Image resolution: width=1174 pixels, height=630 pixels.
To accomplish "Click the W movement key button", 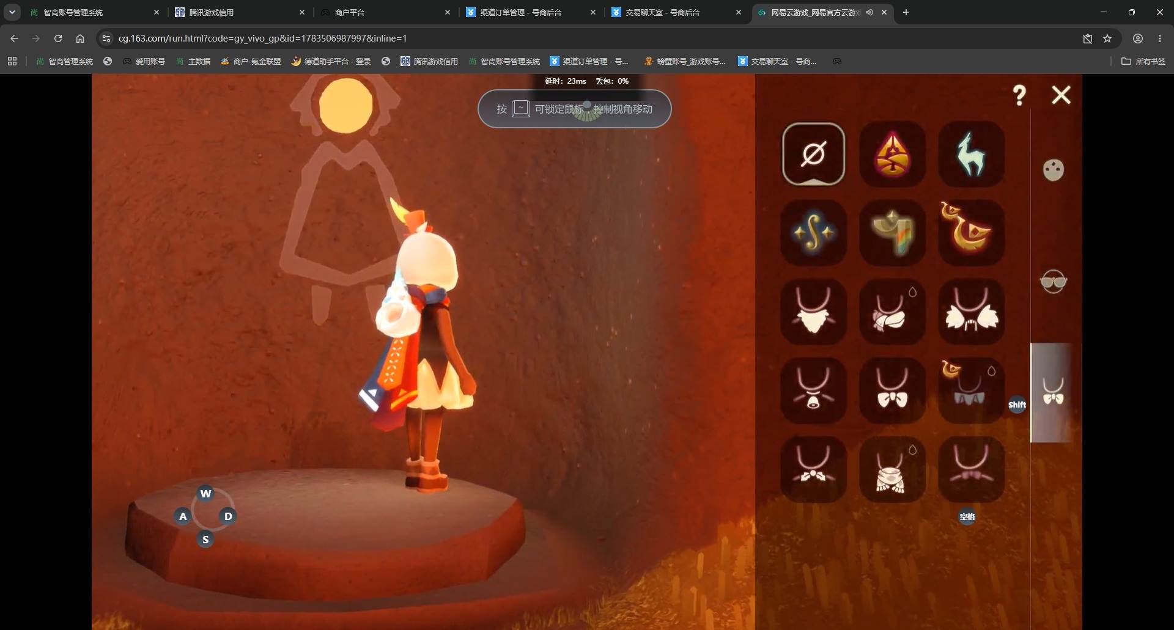I will coord(205,494).
